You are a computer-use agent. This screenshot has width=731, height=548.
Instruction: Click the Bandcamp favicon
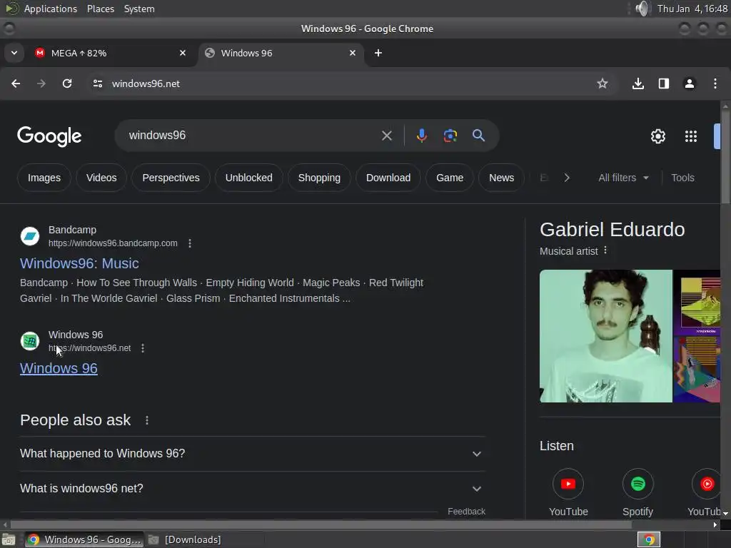pyautogui.click(x=30, y=236)
